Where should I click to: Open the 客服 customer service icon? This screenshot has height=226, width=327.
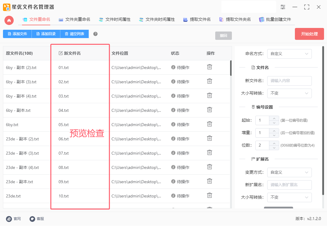(x=32, y=219)
